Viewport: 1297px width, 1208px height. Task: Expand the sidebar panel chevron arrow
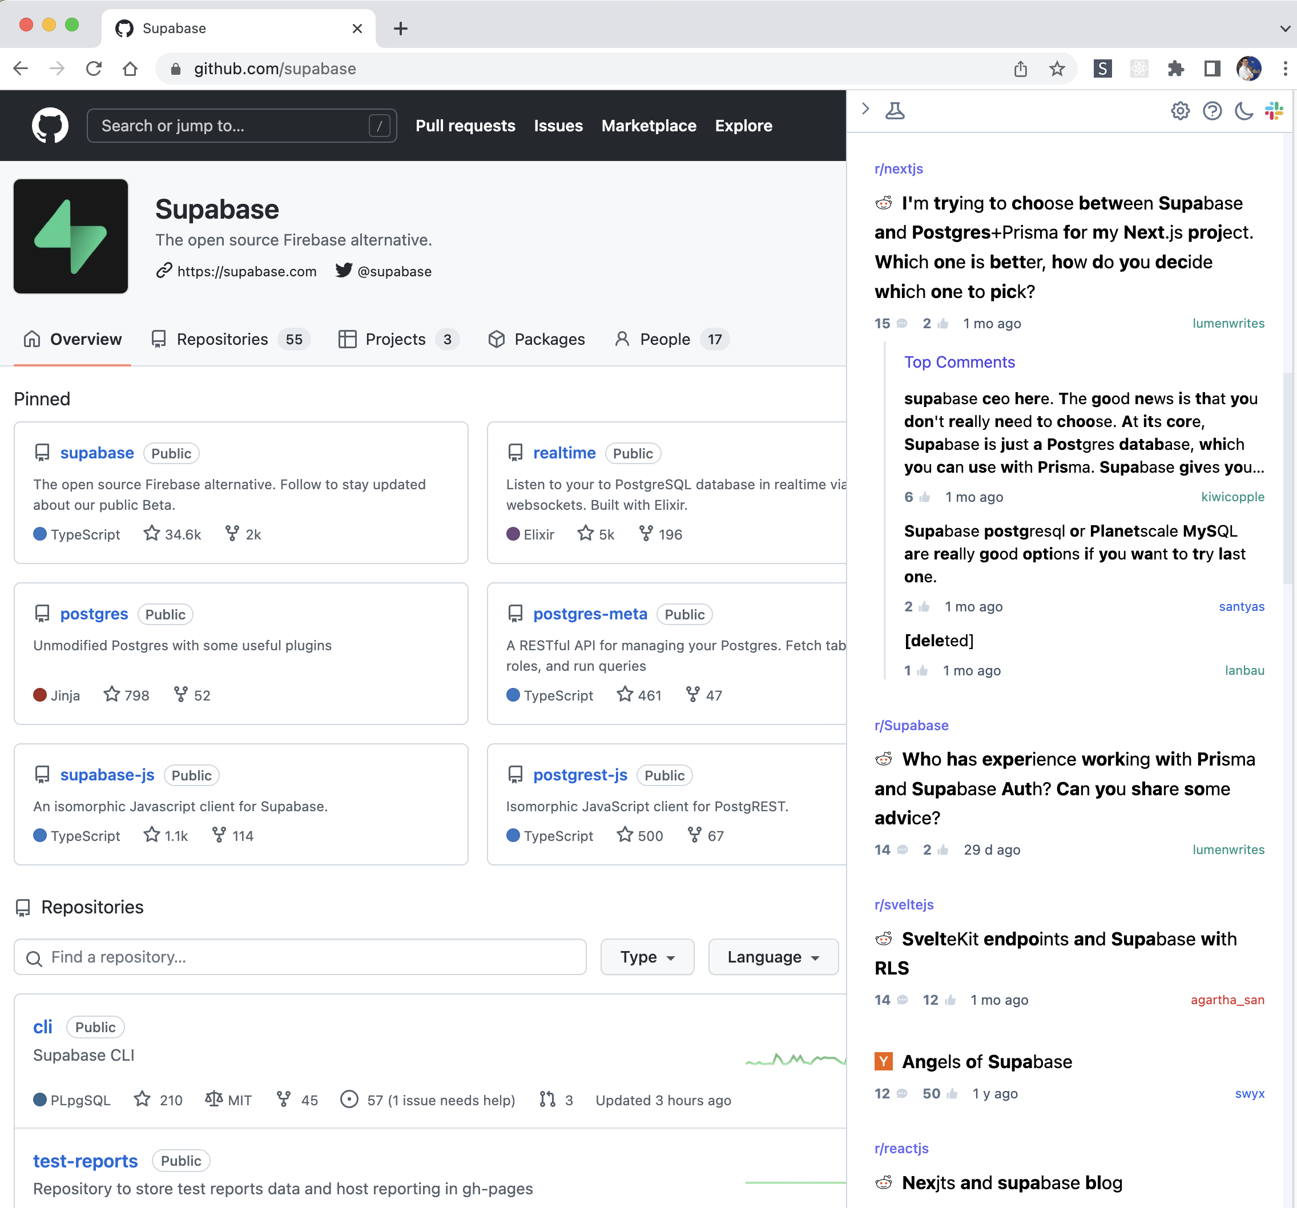tap(865, 110)
